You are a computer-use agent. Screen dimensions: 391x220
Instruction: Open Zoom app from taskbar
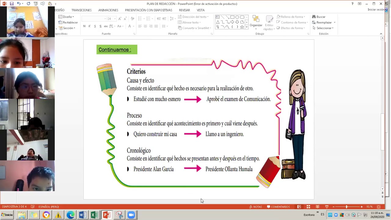click(131, 215)
